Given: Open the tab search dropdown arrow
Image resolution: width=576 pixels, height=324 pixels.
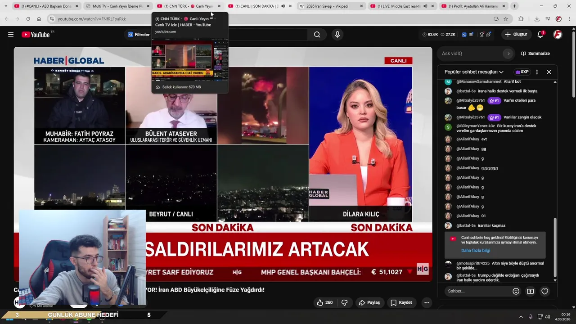Looking at the screenshot, I should 6,6.
